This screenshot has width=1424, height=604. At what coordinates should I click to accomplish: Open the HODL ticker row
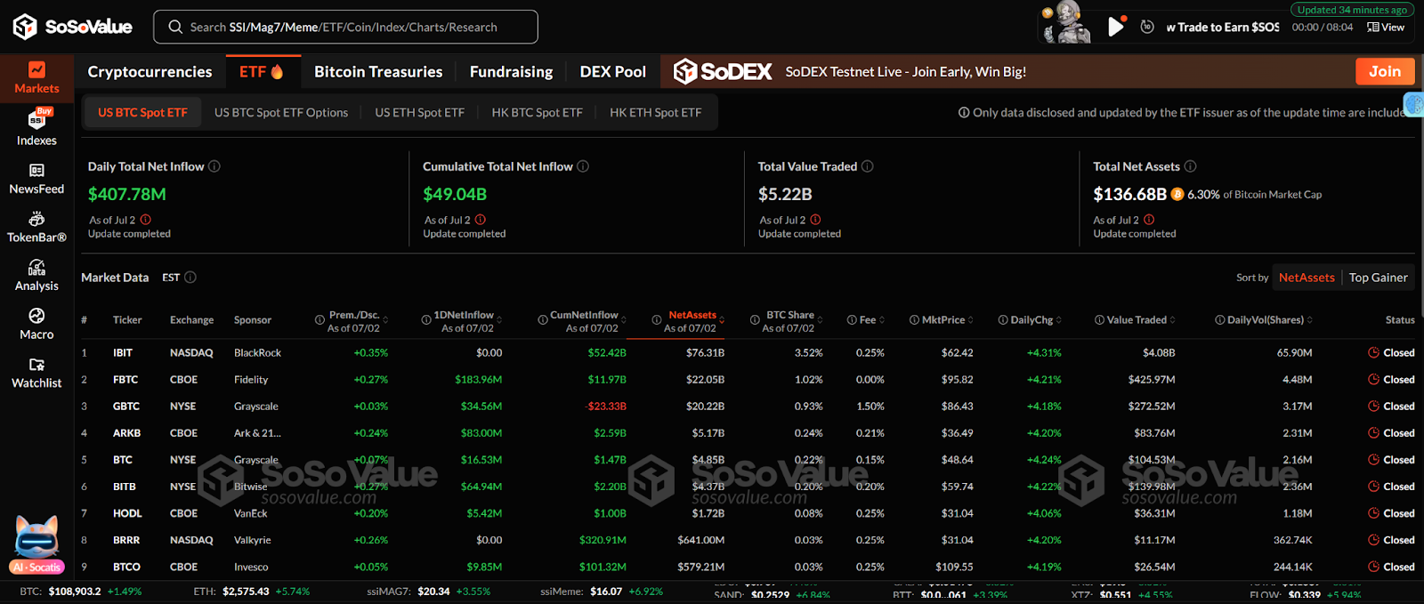point(748,513)
